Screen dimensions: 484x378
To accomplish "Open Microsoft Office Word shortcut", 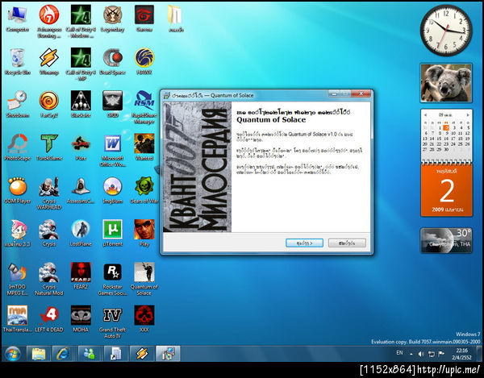I will pyautogui.click(x=113, y=151).
